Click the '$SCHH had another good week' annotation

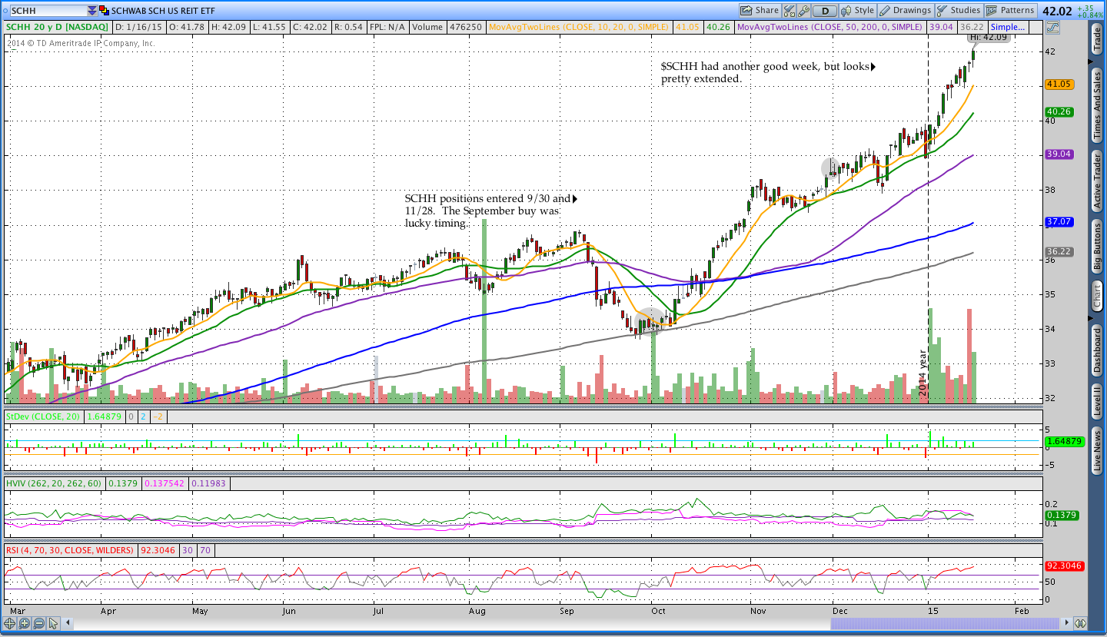pos(766,72)
